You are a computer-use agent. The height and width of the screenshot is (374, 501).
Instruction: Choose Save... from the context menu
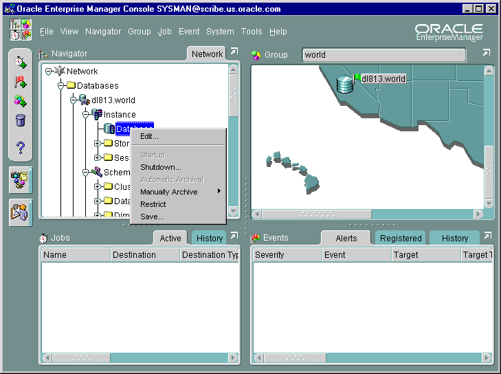pyautogui.click(x=178, y=217)
